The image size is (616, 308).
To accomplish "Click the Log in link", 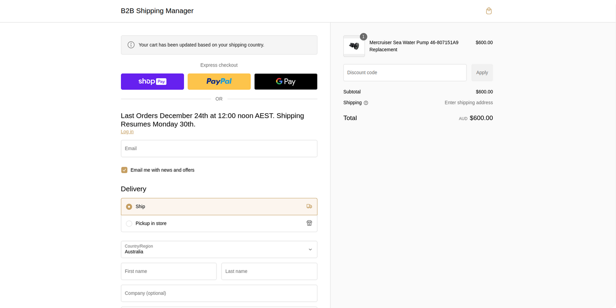I will [x=127, y=132].
